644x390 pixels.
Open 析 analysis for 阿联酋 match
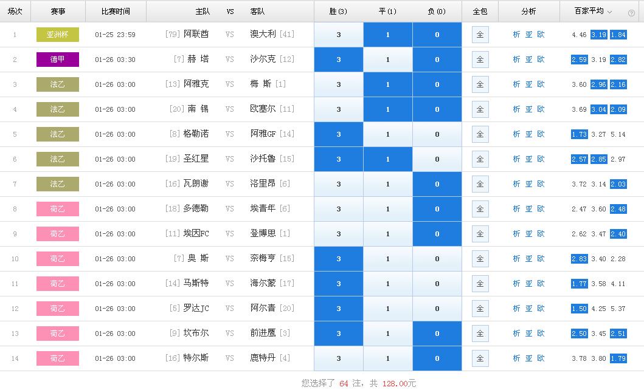coord(517,35)
